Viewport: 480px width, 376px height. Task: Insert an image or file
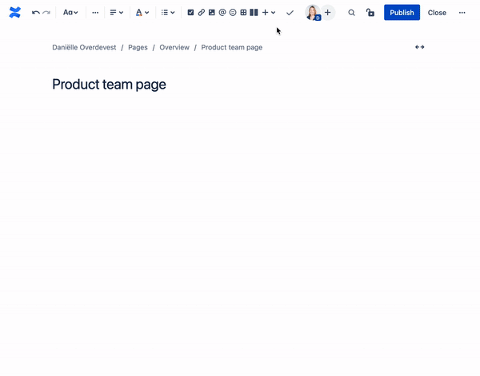[212, 13]
